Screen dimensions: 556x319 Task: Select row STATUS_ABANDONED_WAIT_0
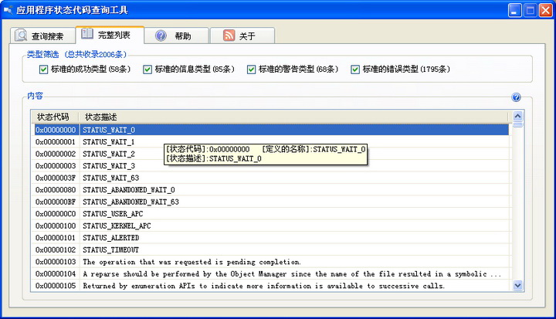[x=271, y=190]
